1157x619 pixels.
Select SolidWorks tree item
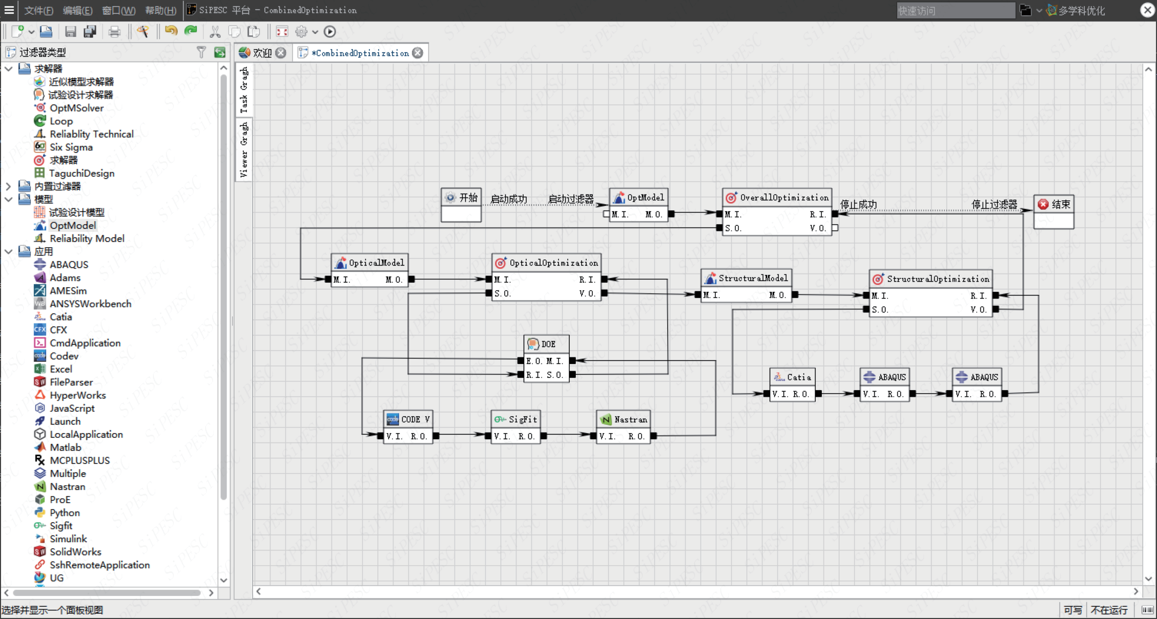point(75,552)
